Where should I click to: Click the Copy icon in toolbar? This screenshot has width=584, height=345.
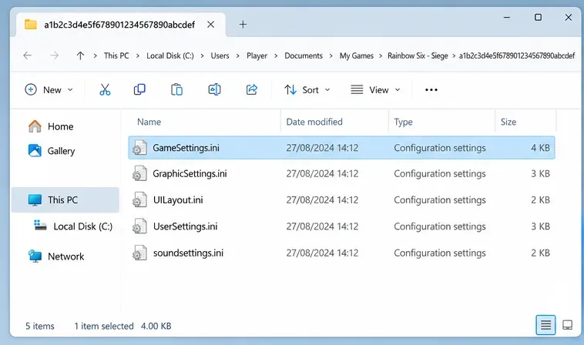[x=139, y=89]
